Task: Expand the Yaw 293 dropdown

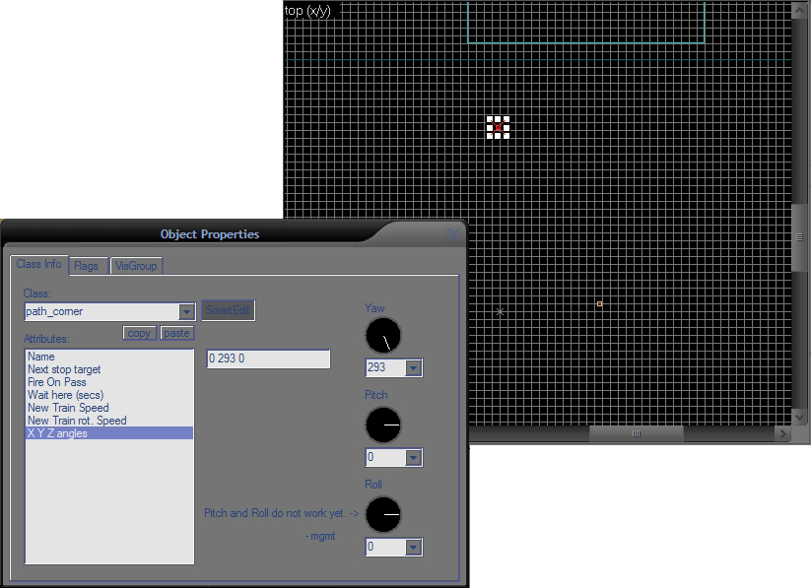Action: 414,368
